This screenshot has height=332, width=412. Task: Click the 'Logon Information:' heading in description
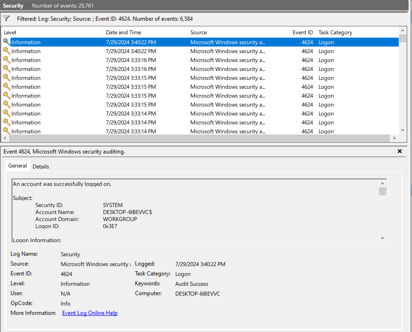tap(37, 240)
